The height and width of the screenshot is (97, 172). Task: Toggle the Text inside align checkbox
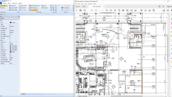pyautogui.click(x=11, y=60)
